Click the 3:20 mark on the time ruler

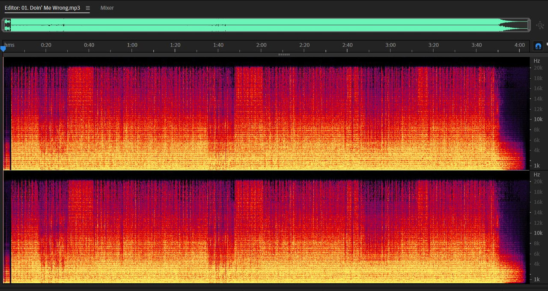[x=434, y=45]
